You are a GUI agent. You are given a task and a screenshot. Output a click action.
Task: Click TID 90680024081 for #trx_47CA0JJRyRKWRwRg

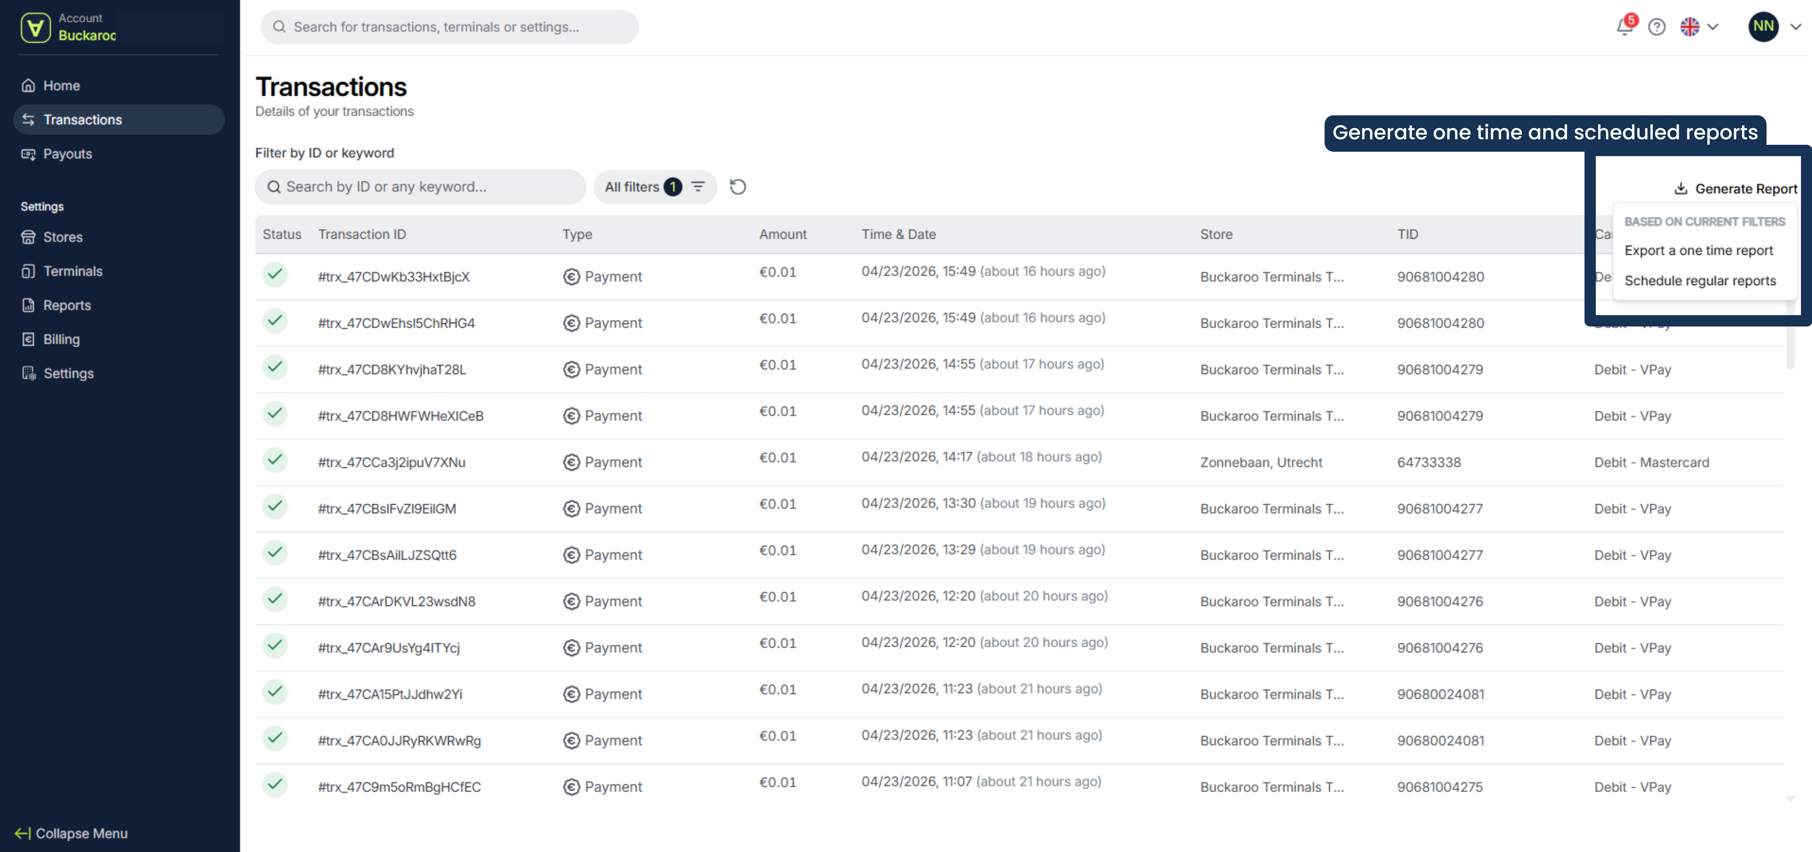coord(1440,741)
